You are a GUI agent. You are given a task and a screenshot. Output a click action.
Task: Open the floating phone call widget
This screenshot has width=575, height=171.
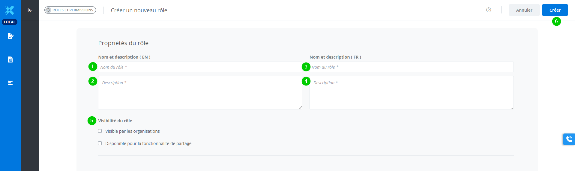(x=569, y=139)
